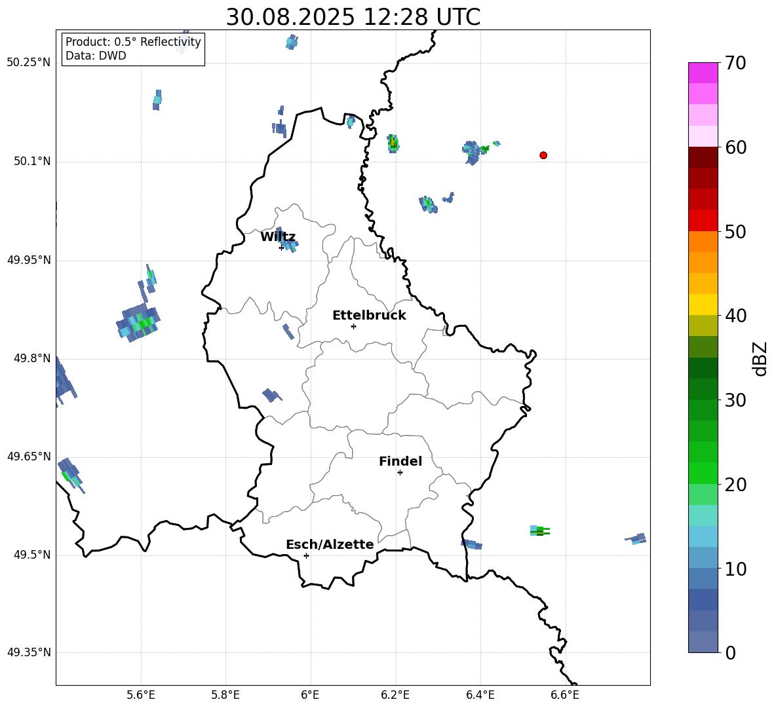Click the Product 0.5° Reflectivity info box
The width and height of the screenshot is (776, 708).
click(x=133, y=49)
